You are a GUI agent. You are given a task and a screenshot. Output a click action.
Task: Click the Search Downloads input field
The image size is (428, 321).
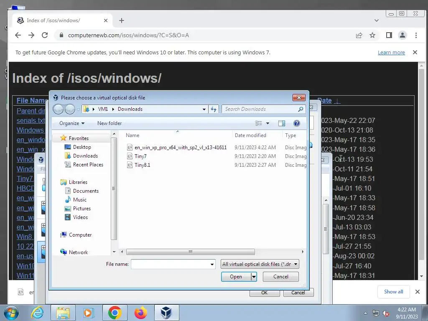click(x=259, y=109)
